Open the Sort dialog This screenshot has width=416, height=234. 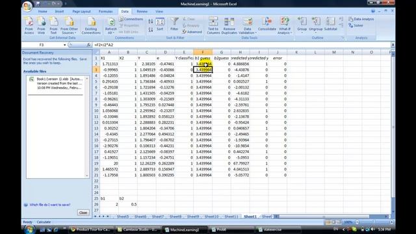pos(160,25)
